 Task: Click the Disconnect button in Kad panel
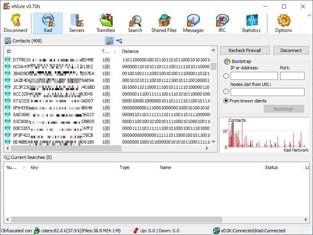291,50
